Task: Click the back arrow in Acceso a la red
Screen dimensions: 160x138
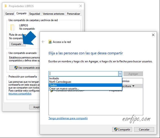Action: (43, 42)
